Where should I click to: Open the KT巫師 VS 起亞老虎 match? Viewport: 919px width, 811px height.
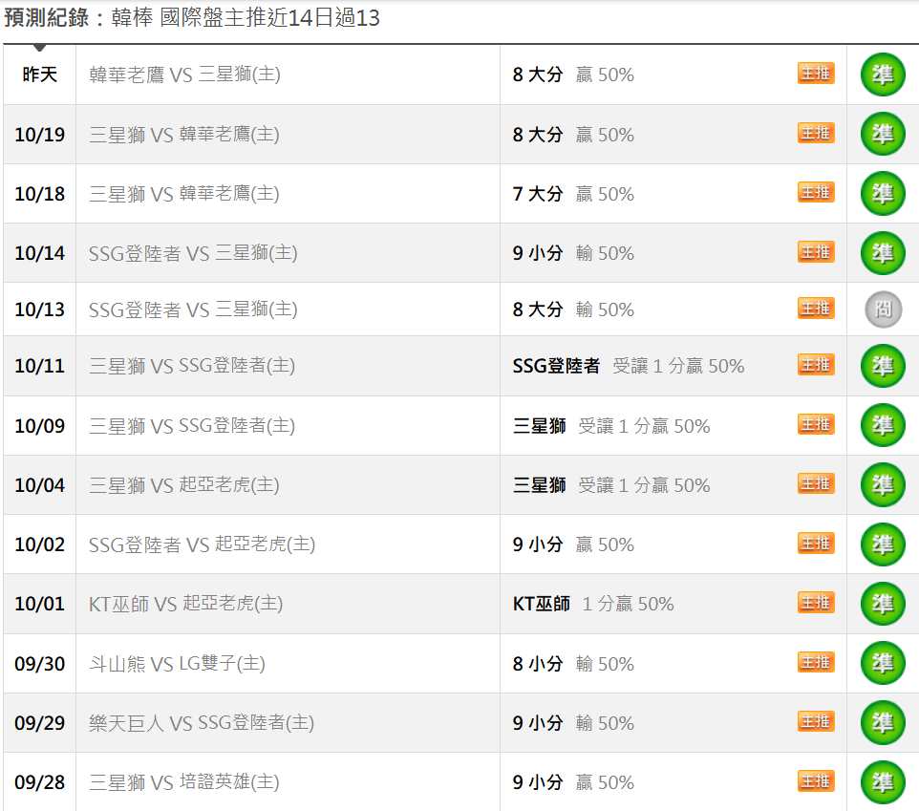pyautogui.click(x=185, y=604)
